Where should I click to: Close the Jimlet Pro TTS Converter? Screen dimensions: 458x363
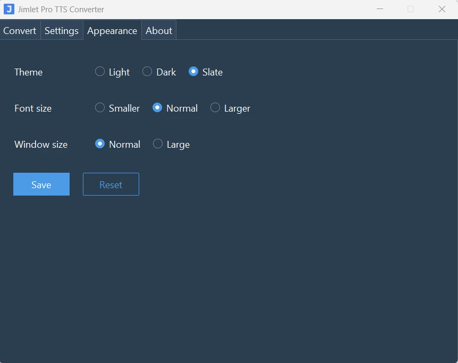pos(442,9)
